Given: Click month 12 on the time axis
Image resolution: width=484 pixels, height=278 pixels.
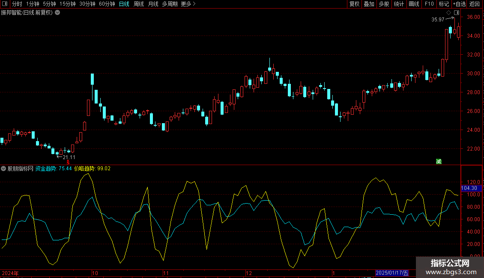Looking at the screenshot, I should click(x=249, y=273).
